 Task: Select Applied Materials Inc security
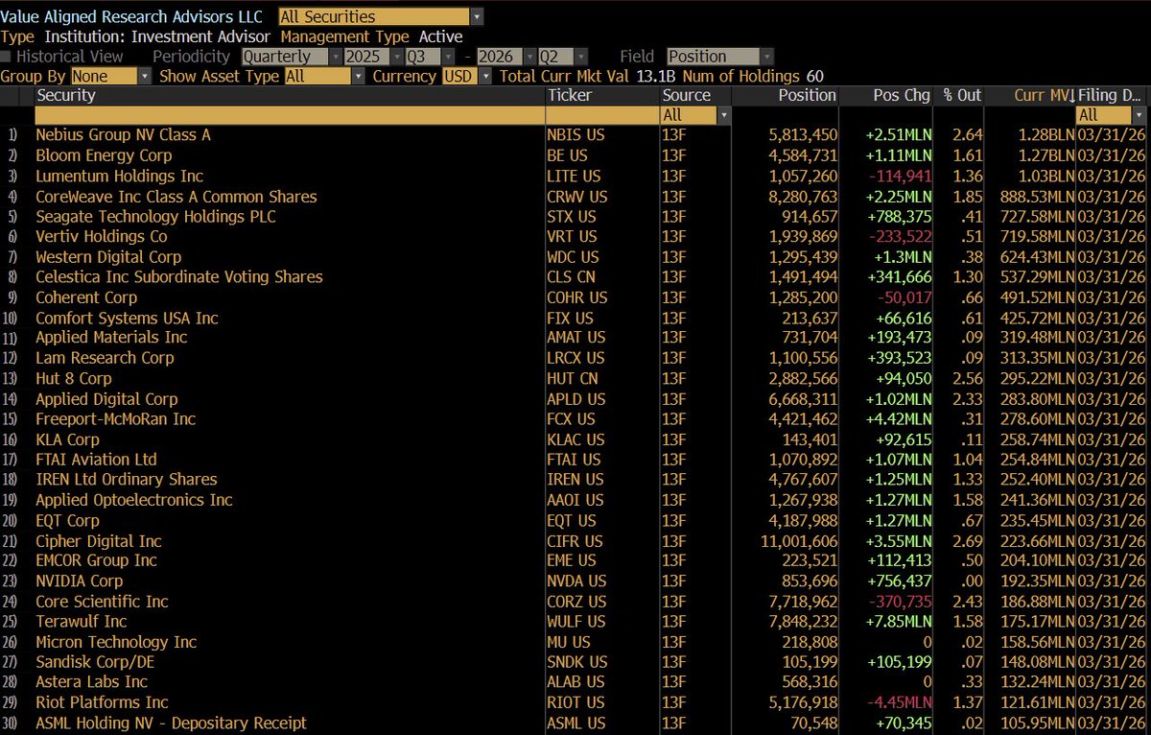(111, 337)
